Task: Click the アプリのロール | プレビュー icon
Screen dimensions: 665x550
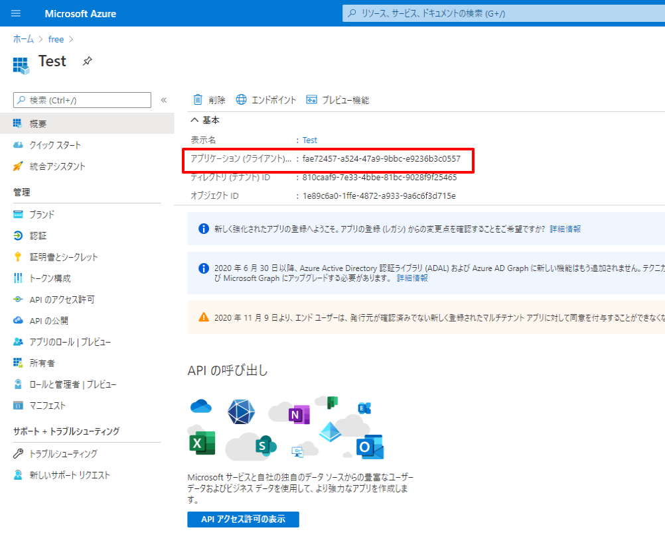Action: [x=18, y=341]
